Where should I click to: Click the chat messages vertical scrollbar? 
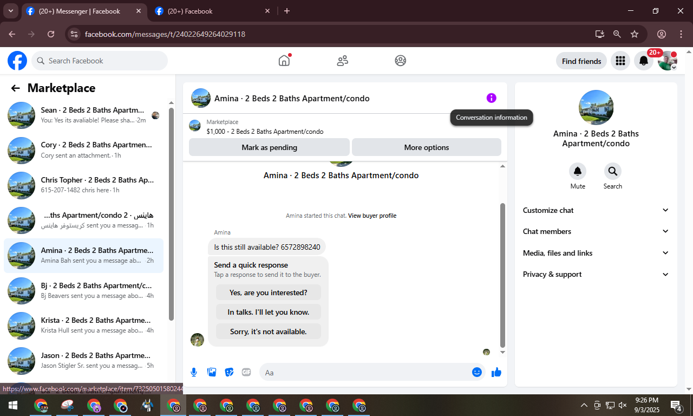pos(502,275)
